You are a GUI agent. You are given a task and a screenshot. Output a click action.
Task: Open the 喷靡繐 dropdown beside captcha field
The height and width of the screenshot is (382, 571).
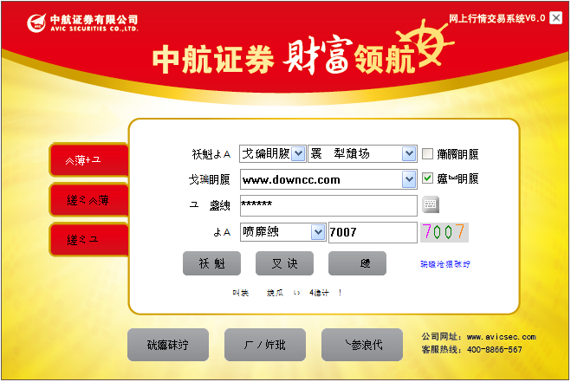click(318, 232)
